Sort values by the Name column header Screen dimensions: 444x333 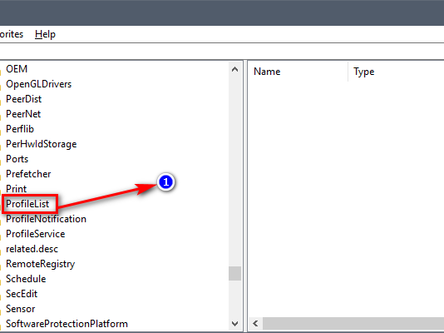298,72
